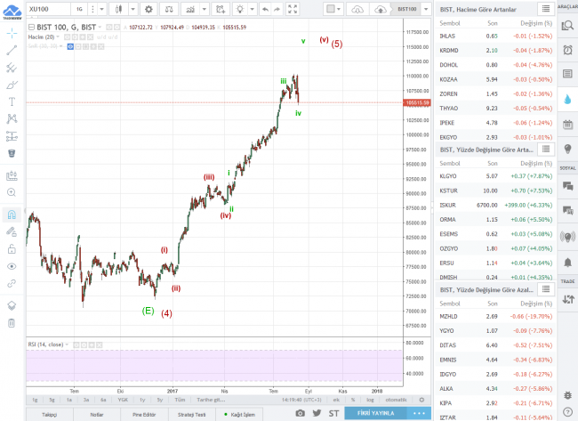Click the fullscreen mode icon
This screenshot has height=421, width=578.
tap(293, 9)
